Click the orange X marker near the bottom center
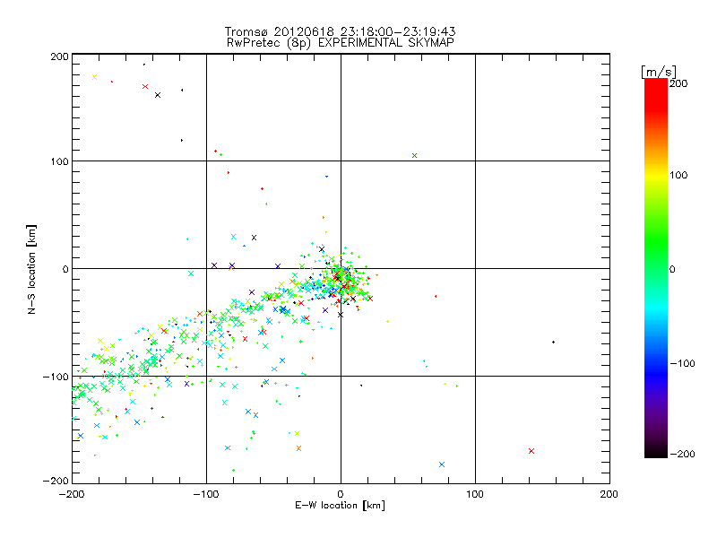This screenshot has height=538, width=717. click(298, 448)
